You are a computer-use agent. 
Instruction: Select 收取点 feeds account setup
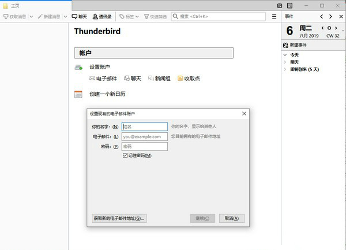[x=189, y=79]
